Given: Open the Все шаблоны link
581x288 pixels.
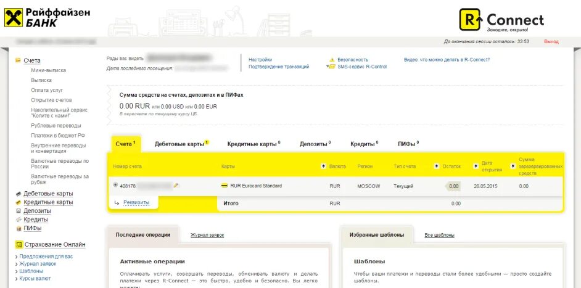Looking at the screenshot, I should [440, 235].
